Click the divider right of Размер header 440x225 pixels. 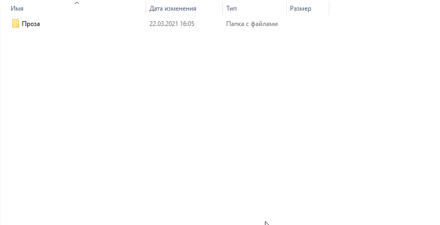(329, 8)
